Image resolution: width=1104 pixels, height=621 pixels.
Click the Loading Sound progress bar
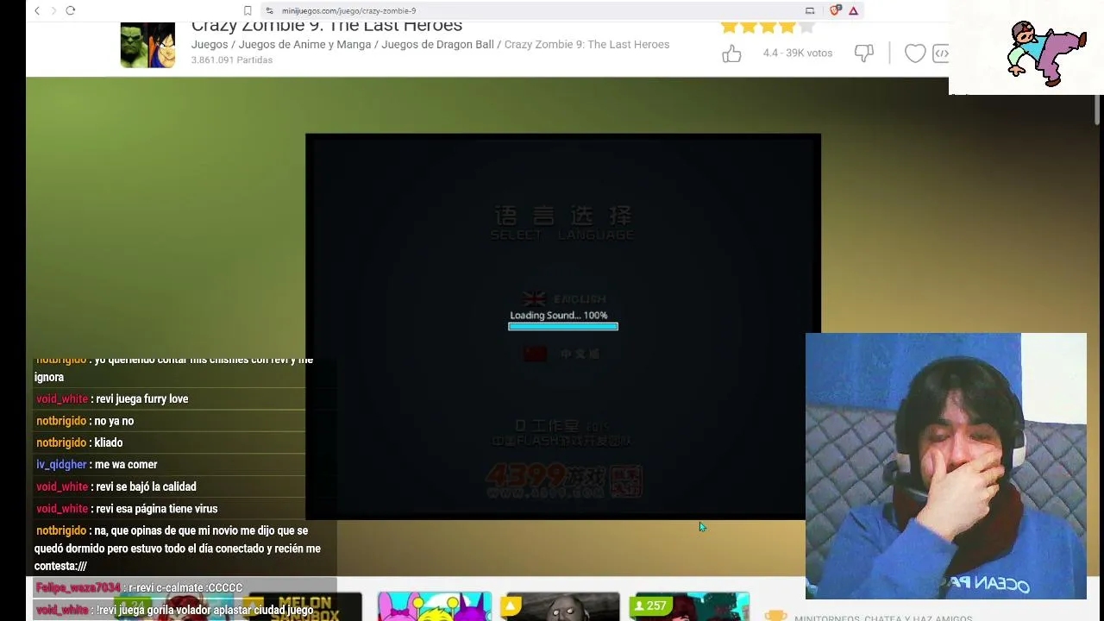tap(563, 327)
